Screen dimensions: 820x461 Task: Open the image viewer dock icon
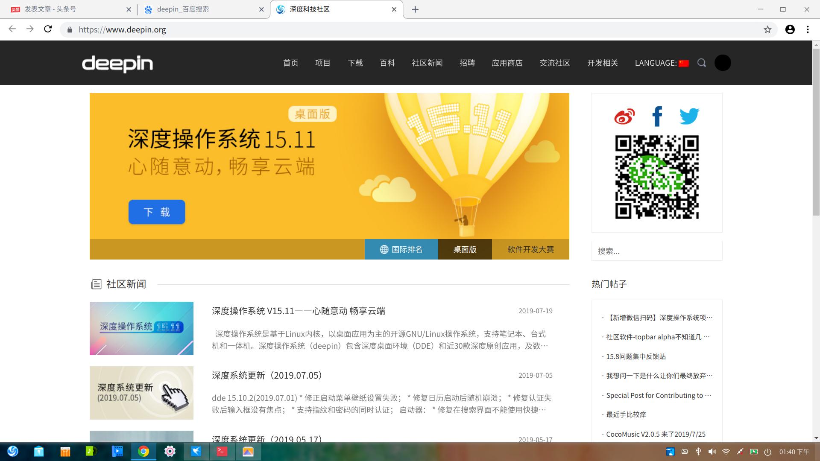248,451
